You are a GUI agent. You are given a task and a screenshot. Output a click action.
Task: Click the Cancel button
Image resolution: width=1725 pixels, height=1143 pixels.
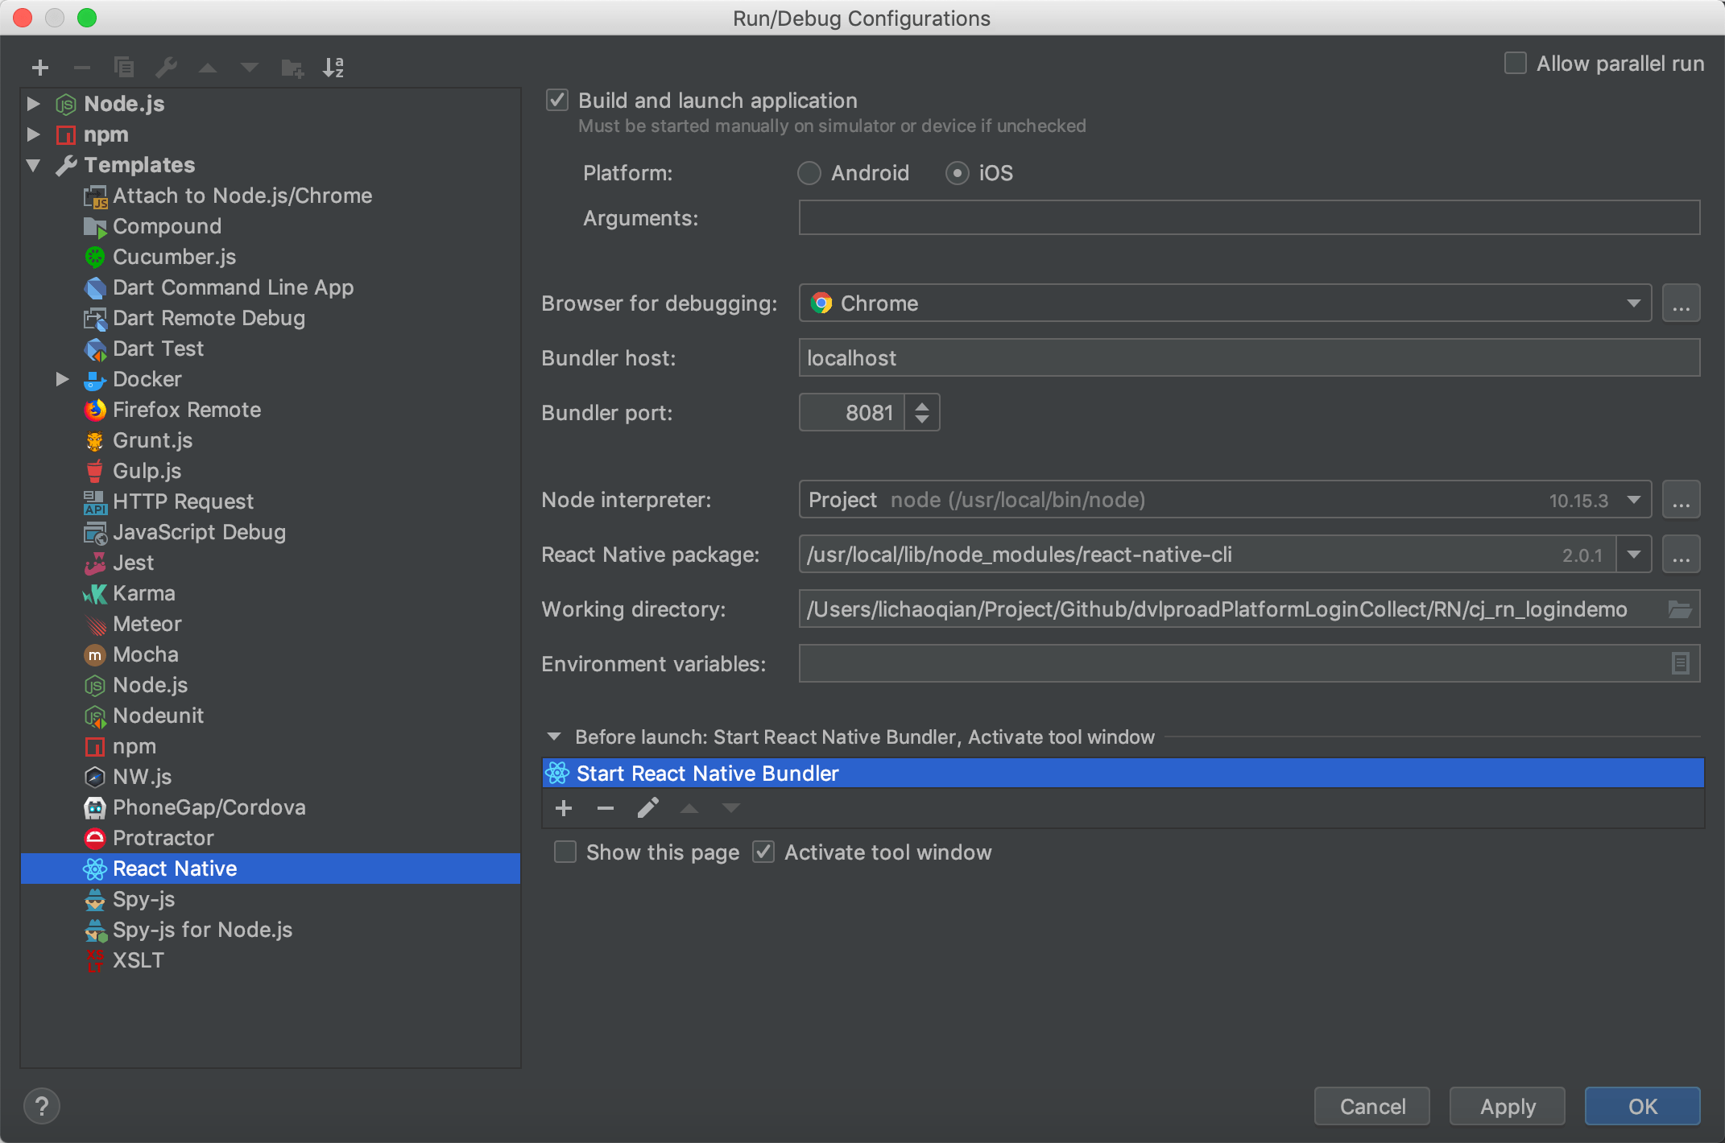click(1371, 1106)
